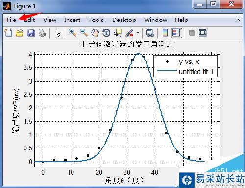The height and width of the screenshot is (188, 245).
Task: Open the Insert menu
Action: coord(72,20)
